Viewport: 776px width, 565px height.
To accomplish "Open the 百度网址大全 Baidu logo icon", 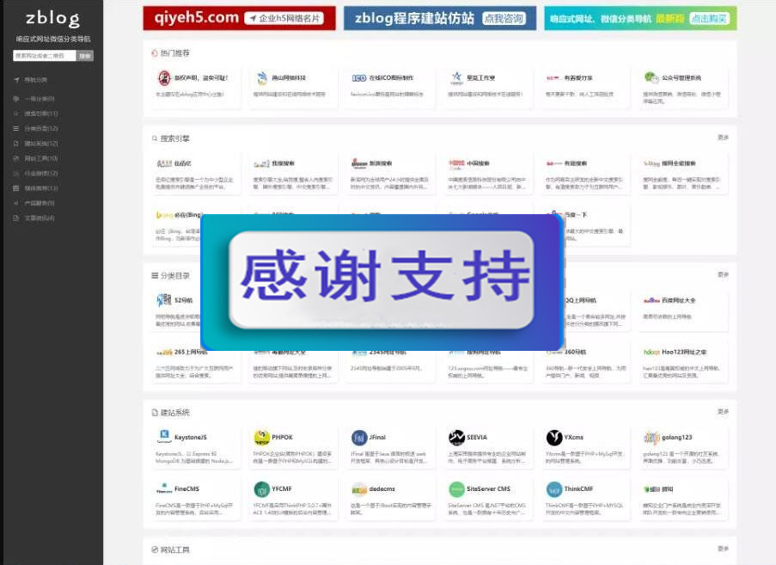I will click(651, 300).
